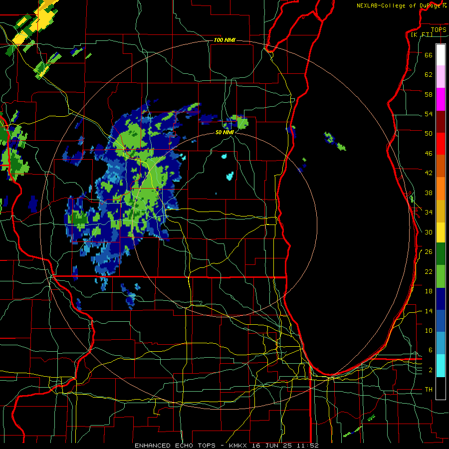This screenshot has height=449, width=449.
Task: Click the '34' legend label
Action: (429, 212)
